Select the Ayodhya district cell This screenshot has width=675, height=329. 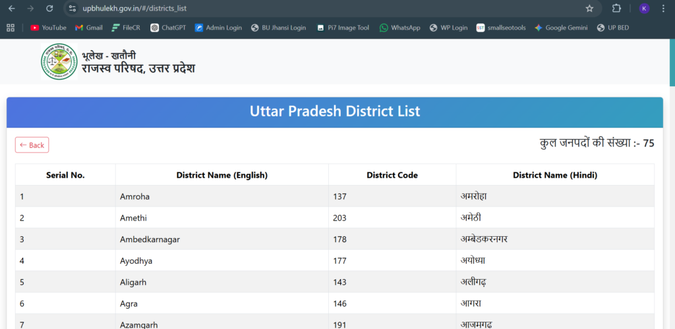click(221, 261)
